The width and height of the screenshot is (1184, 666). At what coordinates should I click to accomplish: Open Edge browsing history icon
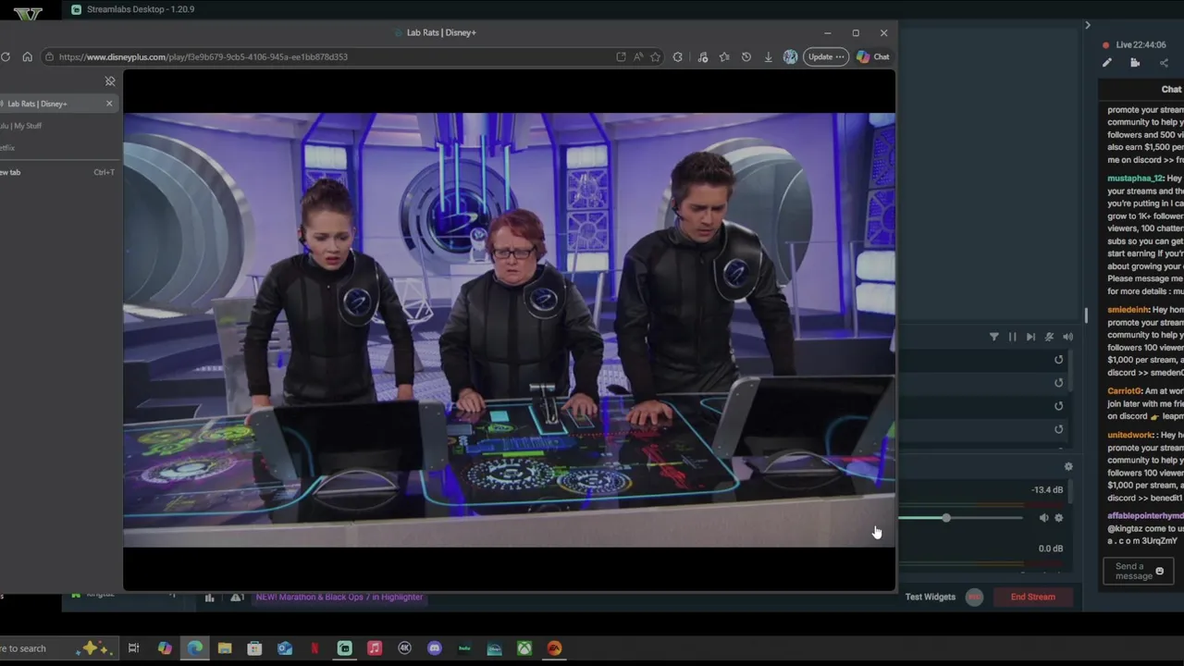point(746,56)
